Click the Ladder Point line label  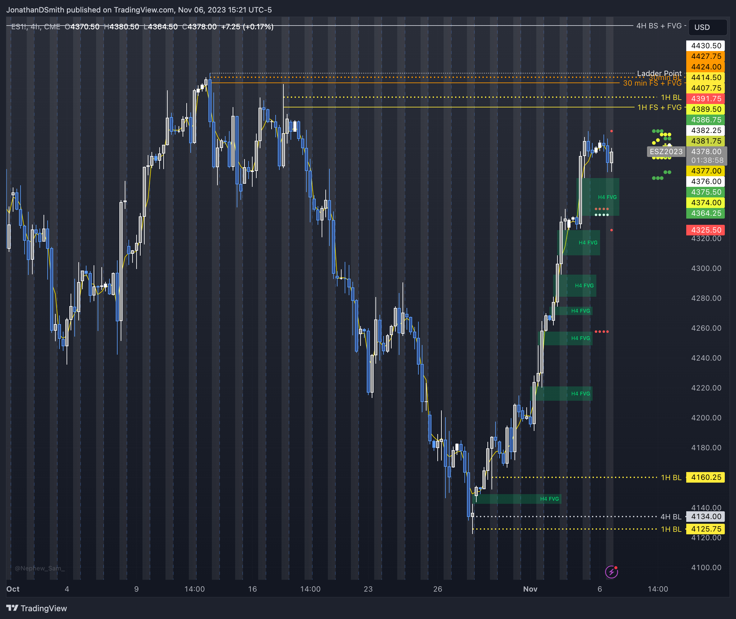coord(659,73)
